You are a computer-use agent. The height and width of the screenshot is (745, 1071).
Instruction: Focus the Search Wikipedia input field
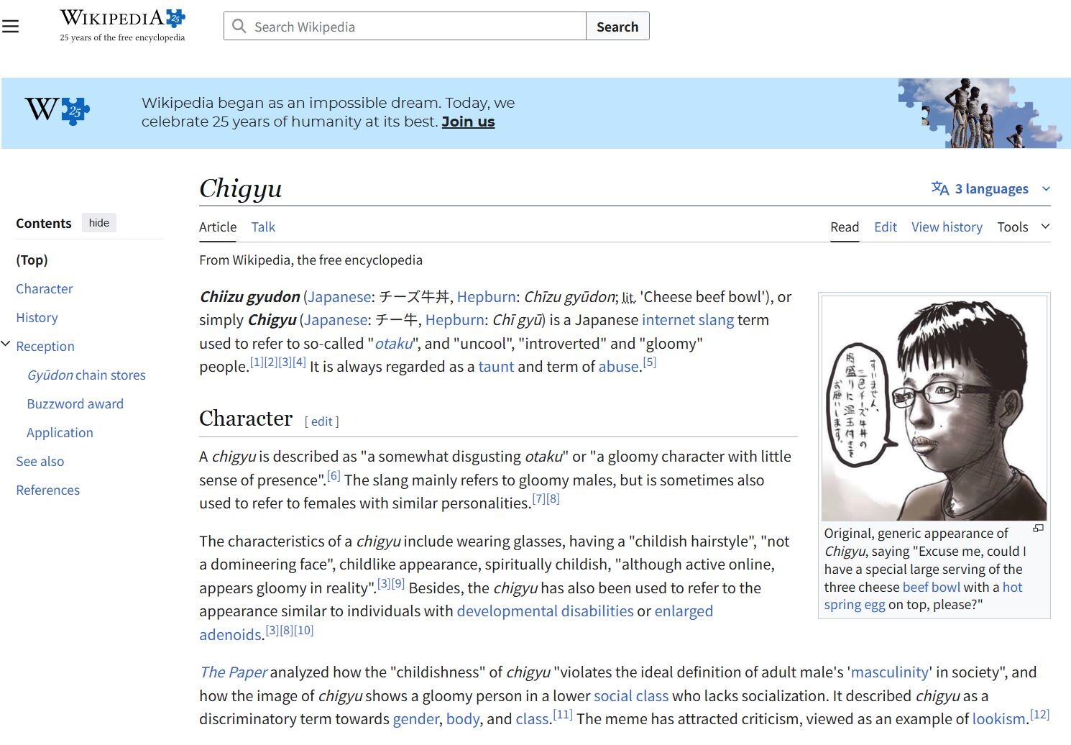[x=405, y=27]
